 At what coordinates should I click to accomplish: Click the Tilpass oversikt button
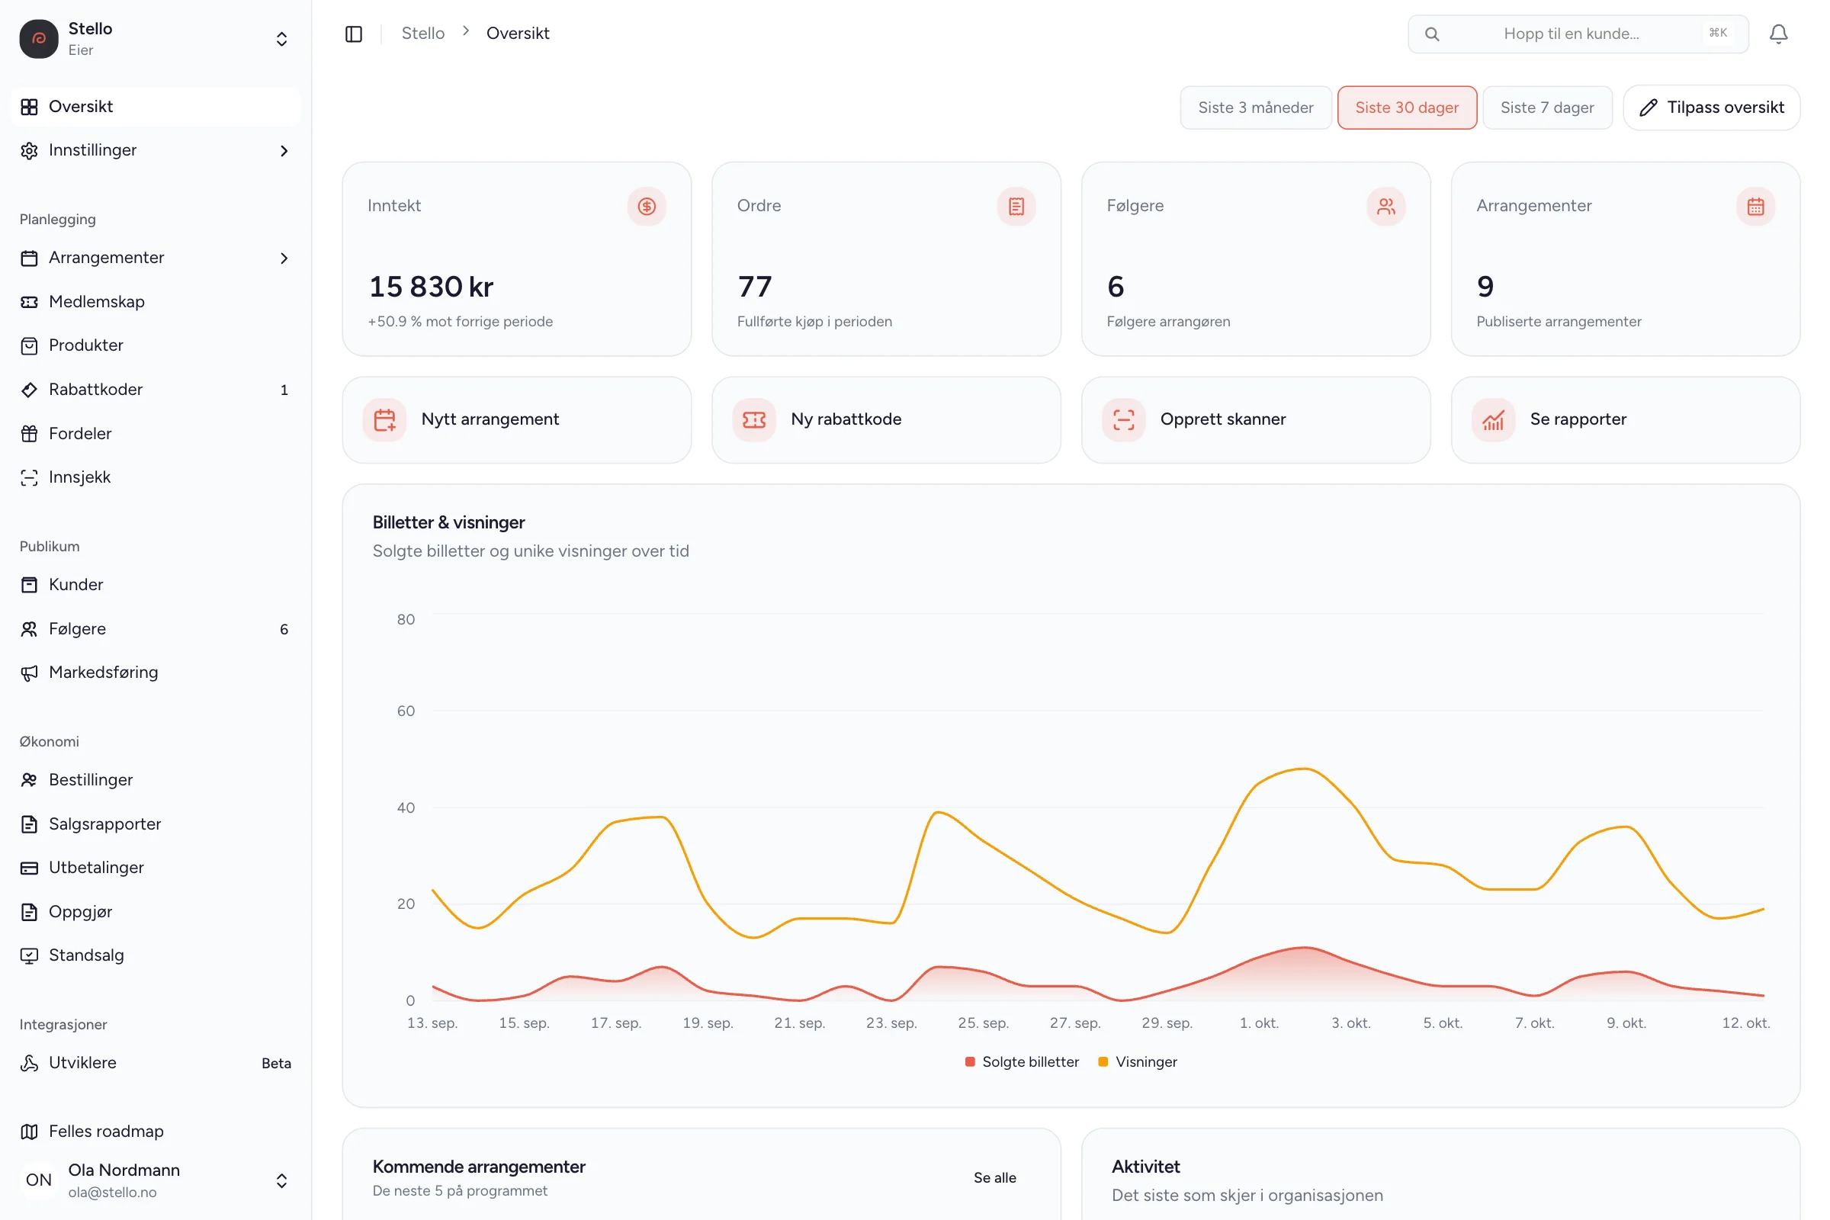click(1711, 108)
